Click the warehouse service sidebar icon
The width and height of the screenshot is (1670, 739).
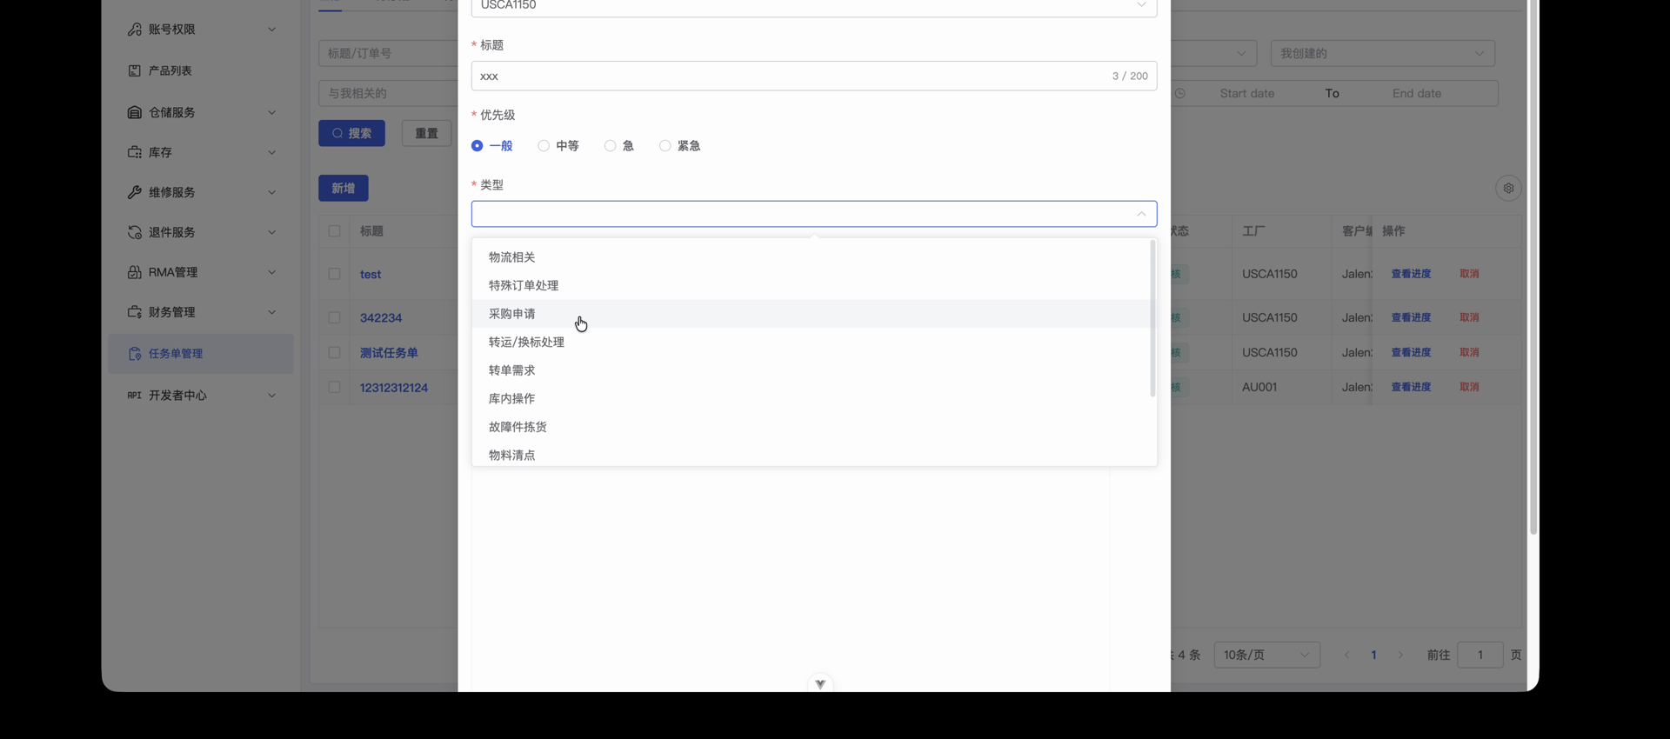(135, 112)
